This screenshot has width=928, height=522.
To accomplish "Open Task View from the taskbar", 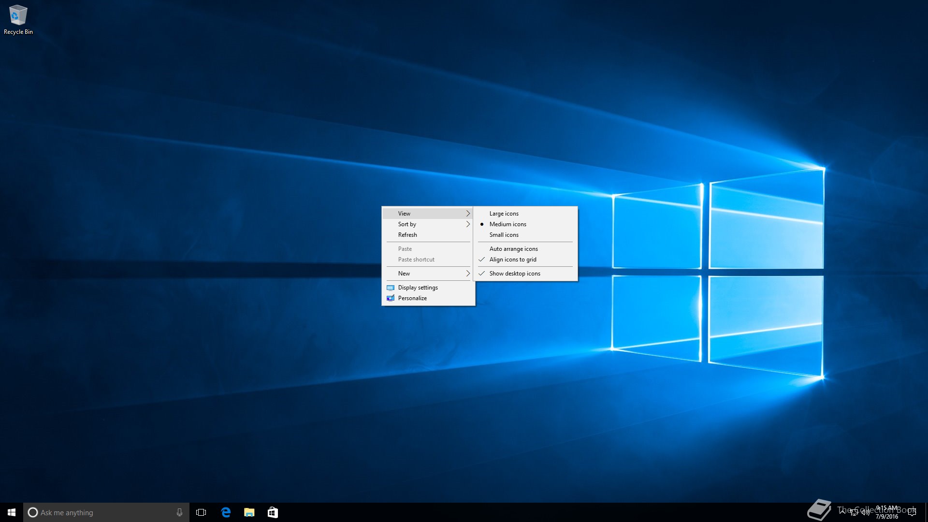I will [201, 512].
